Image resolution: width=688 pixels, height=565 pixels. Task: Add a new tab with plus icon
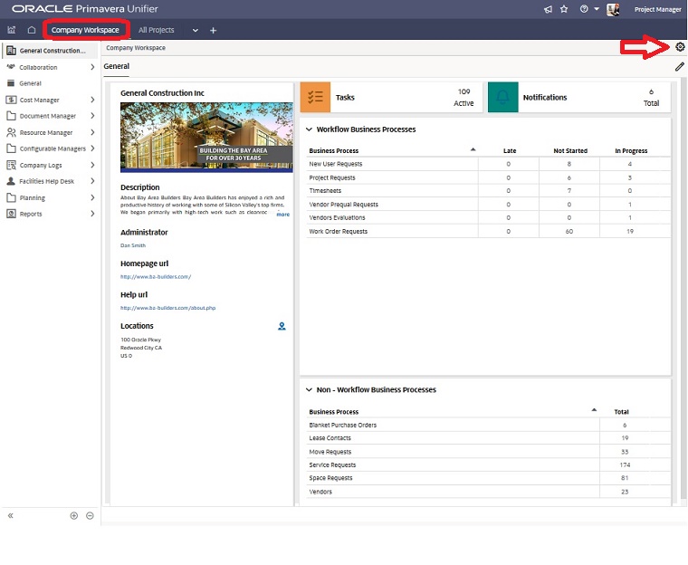214,30
